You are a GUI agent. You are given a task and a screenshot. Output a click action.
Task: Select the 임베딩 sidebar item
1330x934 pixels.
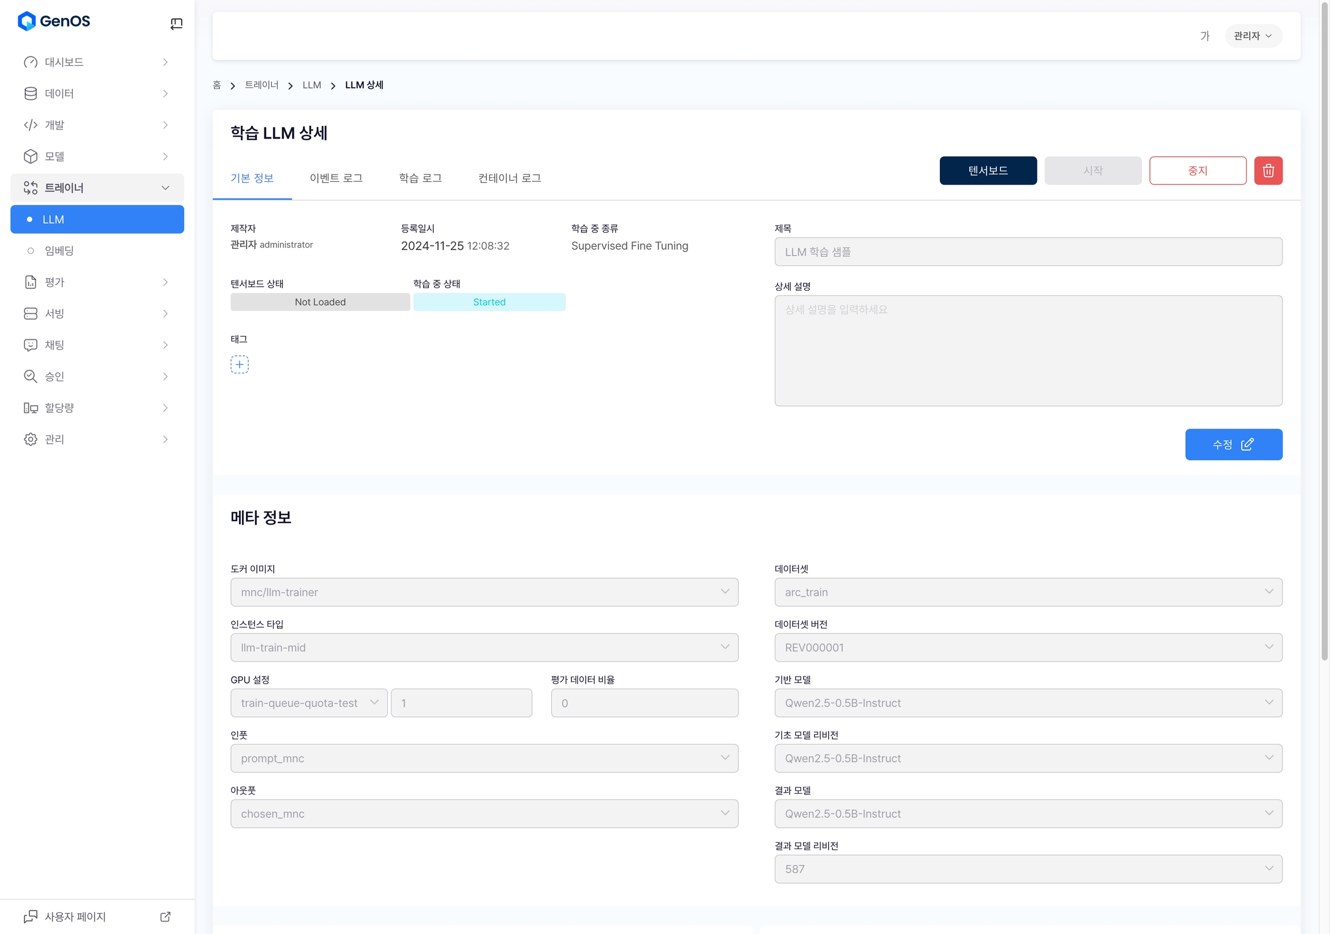point(59,251)
